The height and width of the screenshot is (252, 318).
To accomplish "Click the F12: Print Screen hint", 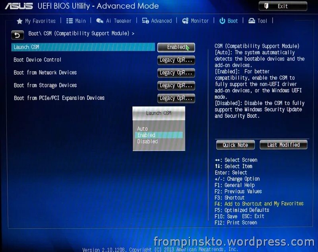I will tap(236, 223).
